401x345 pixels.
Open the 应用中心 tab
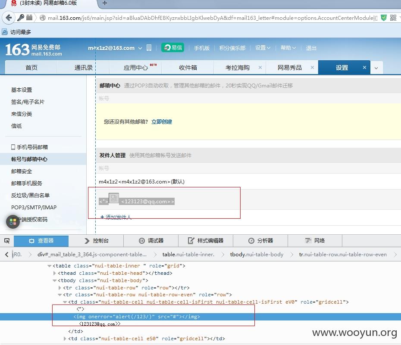click(135, 68)
